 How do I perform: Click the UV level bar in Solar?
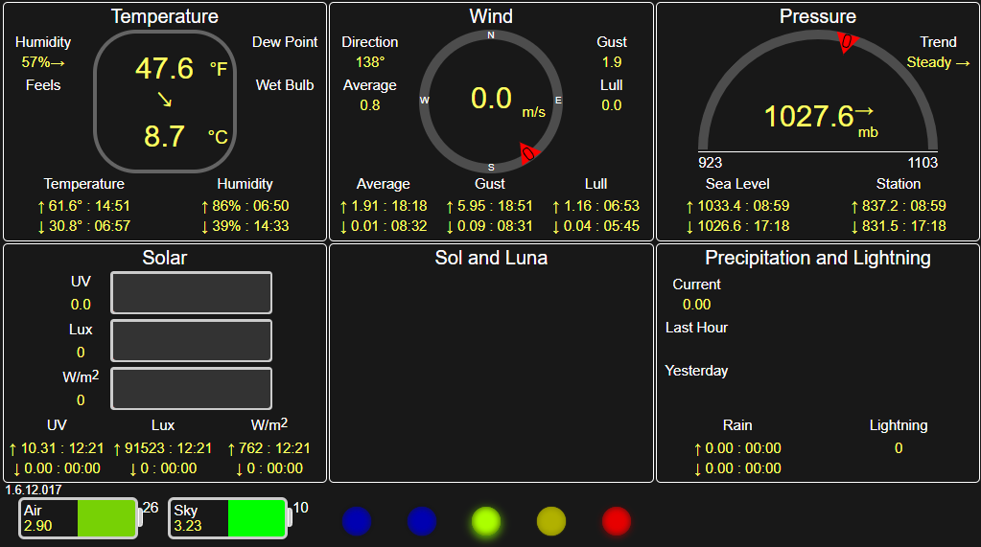pyautogui.click(x=192, y=293)
